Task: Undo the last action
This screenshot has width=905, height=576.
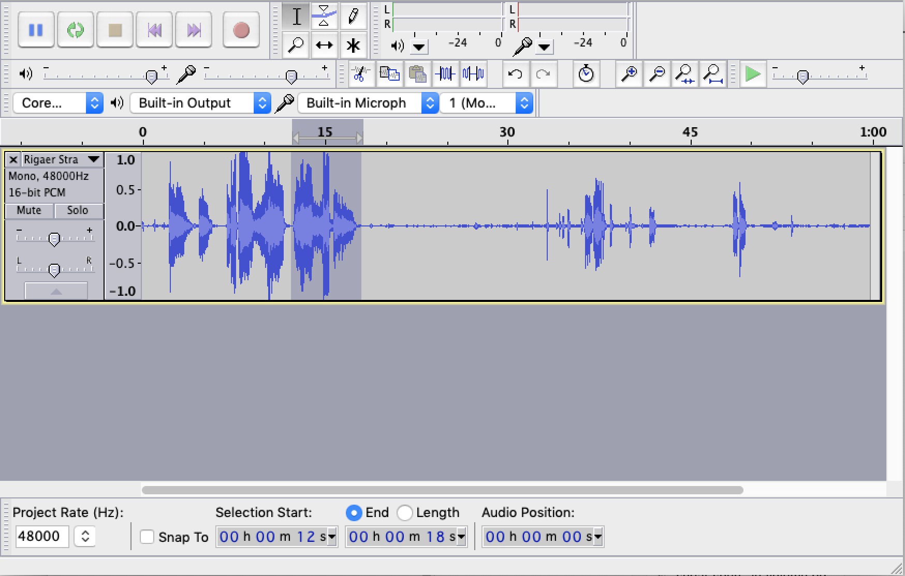Action: tap(515, 74)
